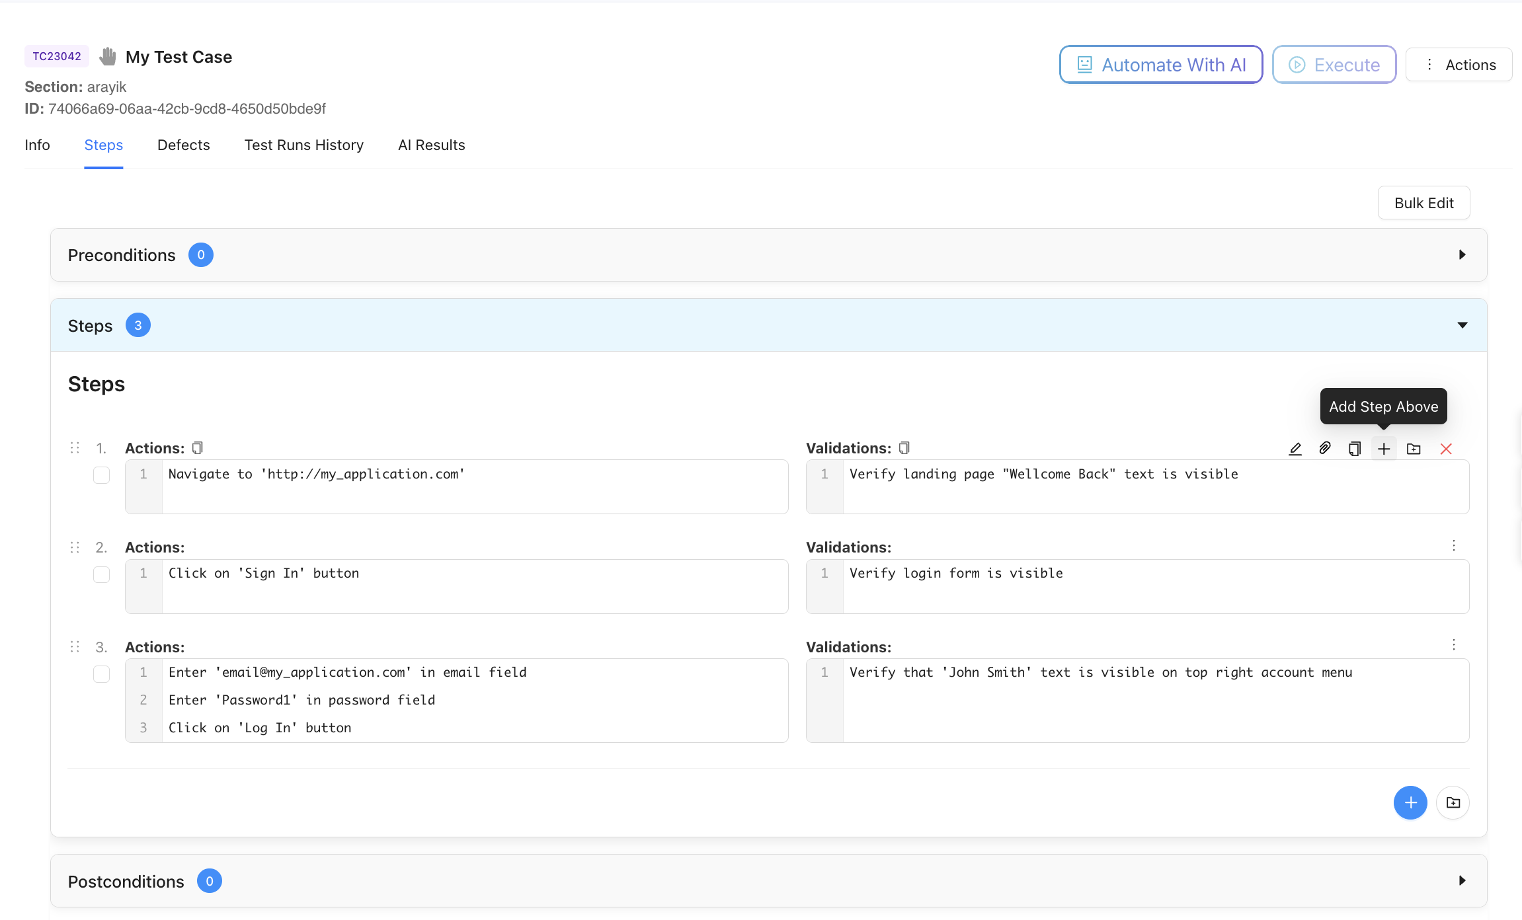Image resolution: width=1522 pixels, height=920 pixels.
Task: Expand the Preconditions section
Action: (x=1462, y=255)
